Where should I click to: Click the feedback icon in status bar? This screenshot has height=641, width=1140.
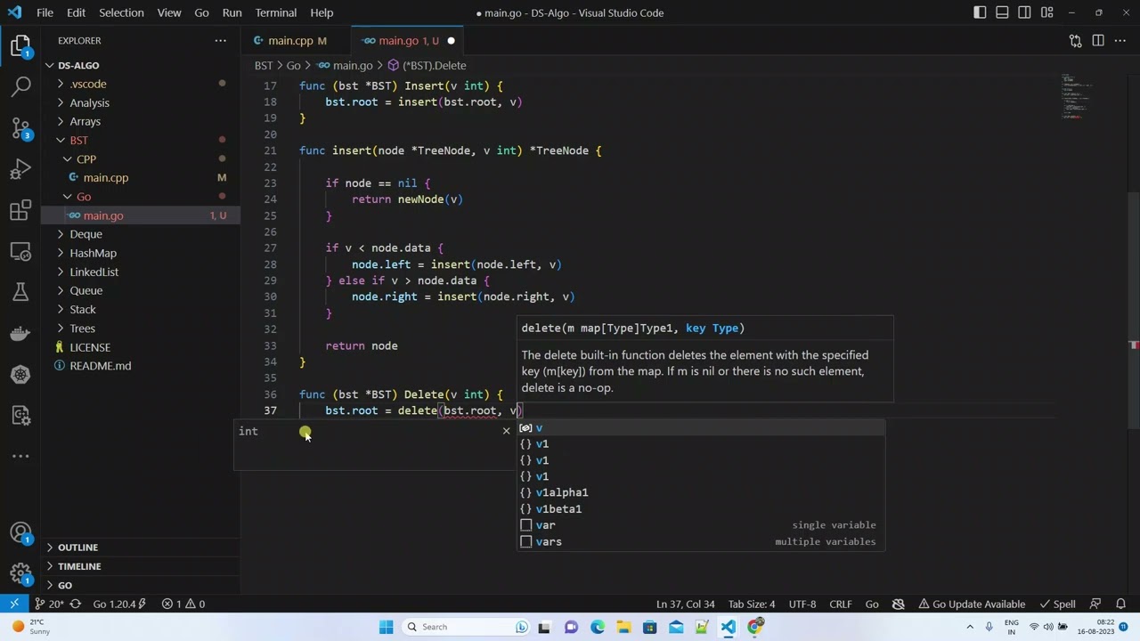tap(1096, 604)
